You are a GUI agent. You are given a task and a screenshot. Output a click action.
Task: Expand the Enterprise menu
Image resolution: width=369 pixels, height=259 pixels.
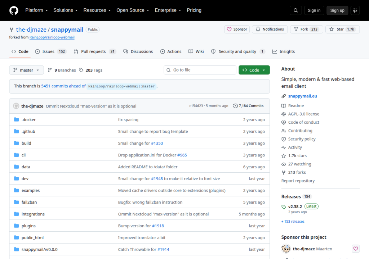pos(168,10)
